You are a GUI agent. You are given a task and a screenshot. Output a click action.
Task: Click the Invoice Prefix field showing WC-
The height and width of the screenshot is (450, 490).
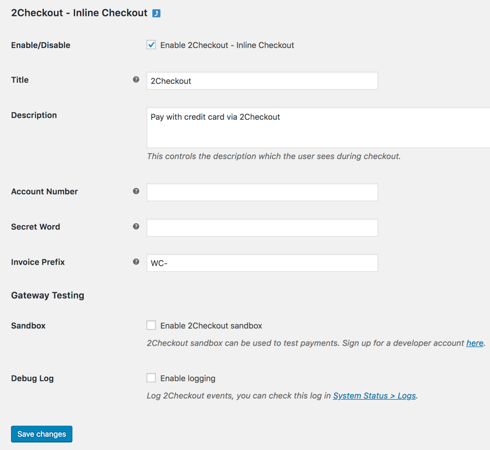click(262, 263)
